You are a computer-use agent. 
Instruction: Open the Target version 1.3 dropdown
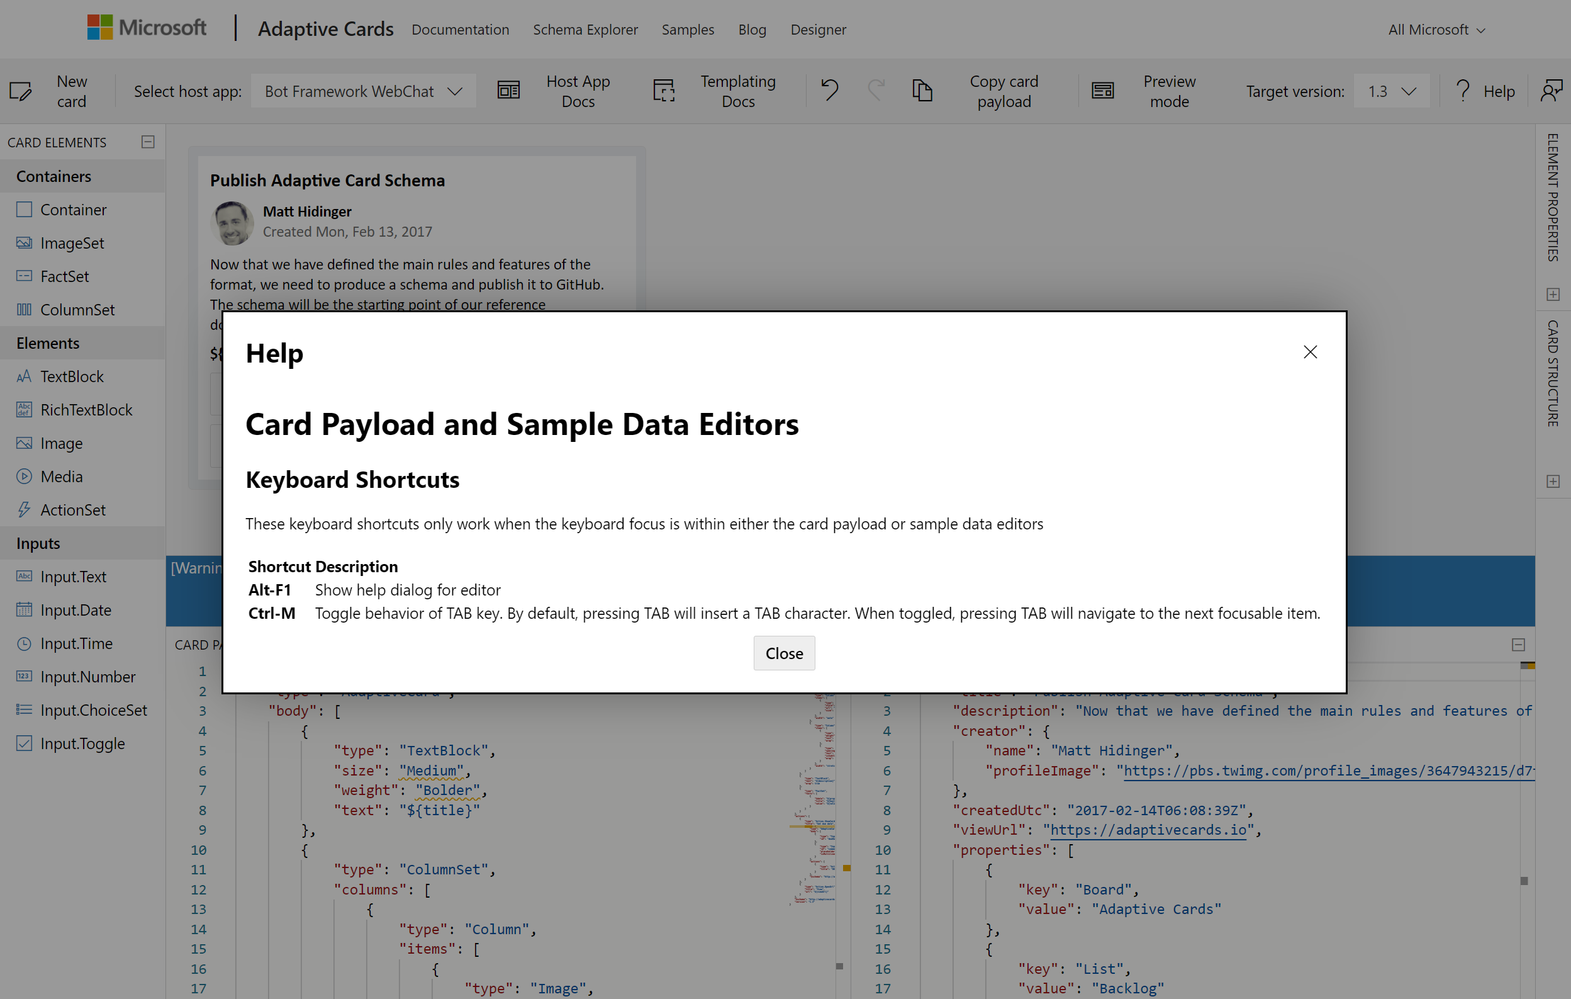[x=1392, y=91]
